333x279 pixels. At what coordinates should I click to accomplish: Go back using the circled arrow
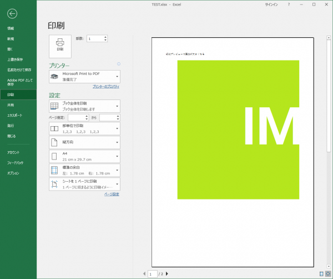(12, 14)
